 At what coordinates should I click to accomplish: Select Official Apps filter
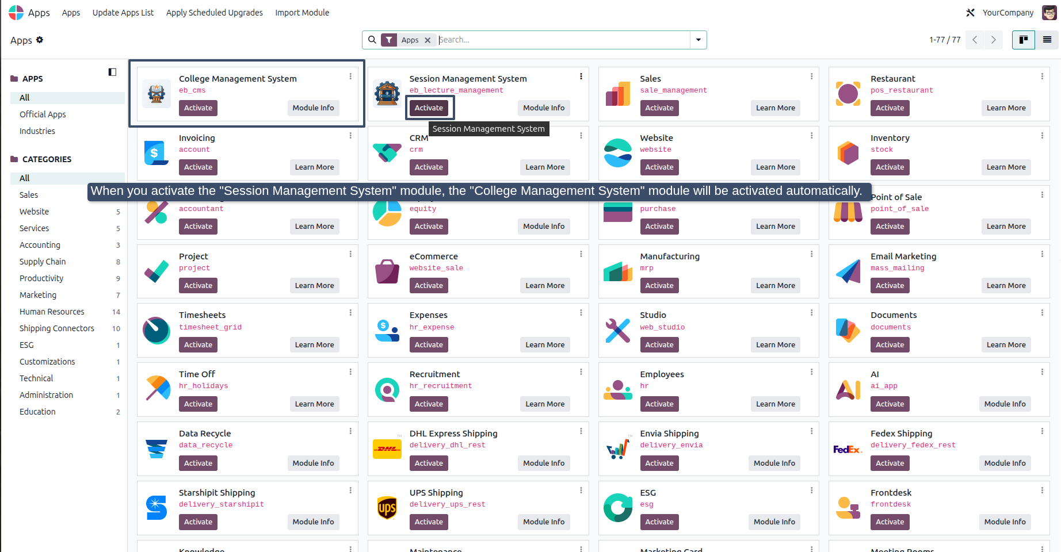[x=67, y=114]
